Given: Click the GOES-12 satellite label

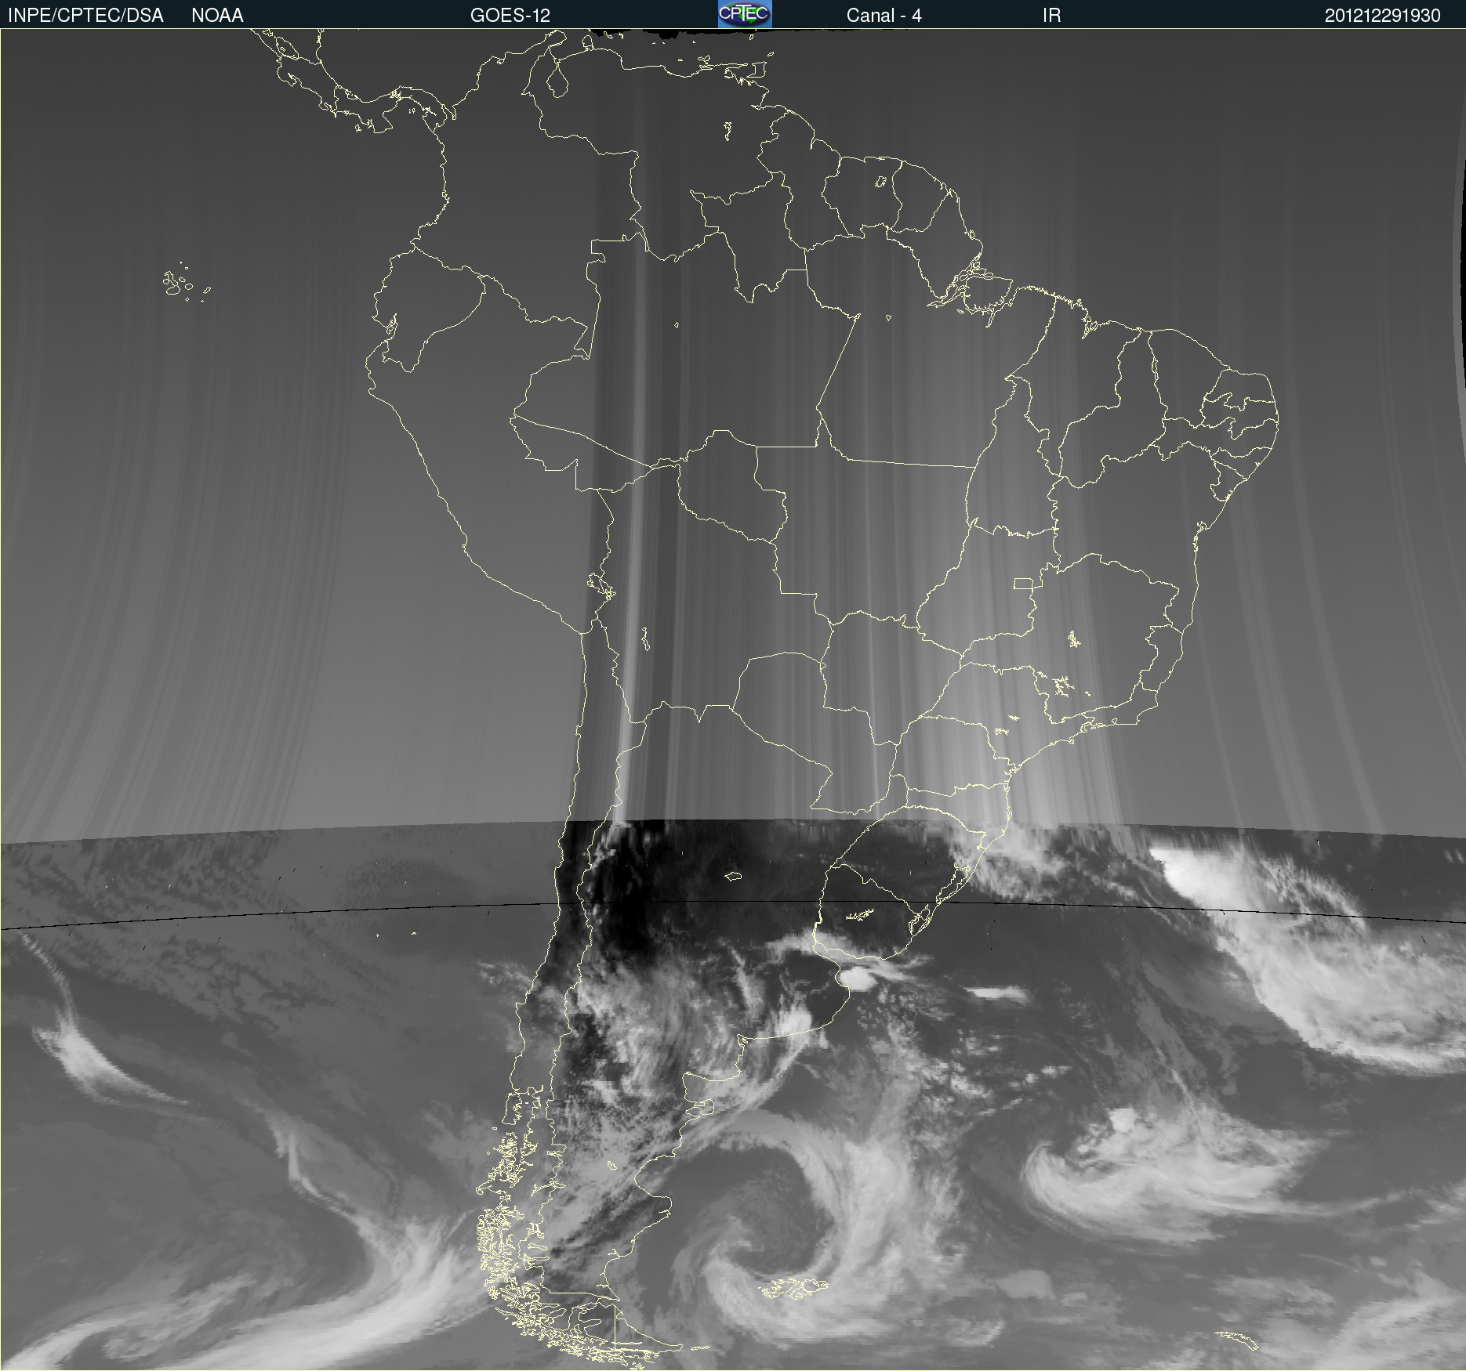Looking at the screenshot, I should point(510,16).
